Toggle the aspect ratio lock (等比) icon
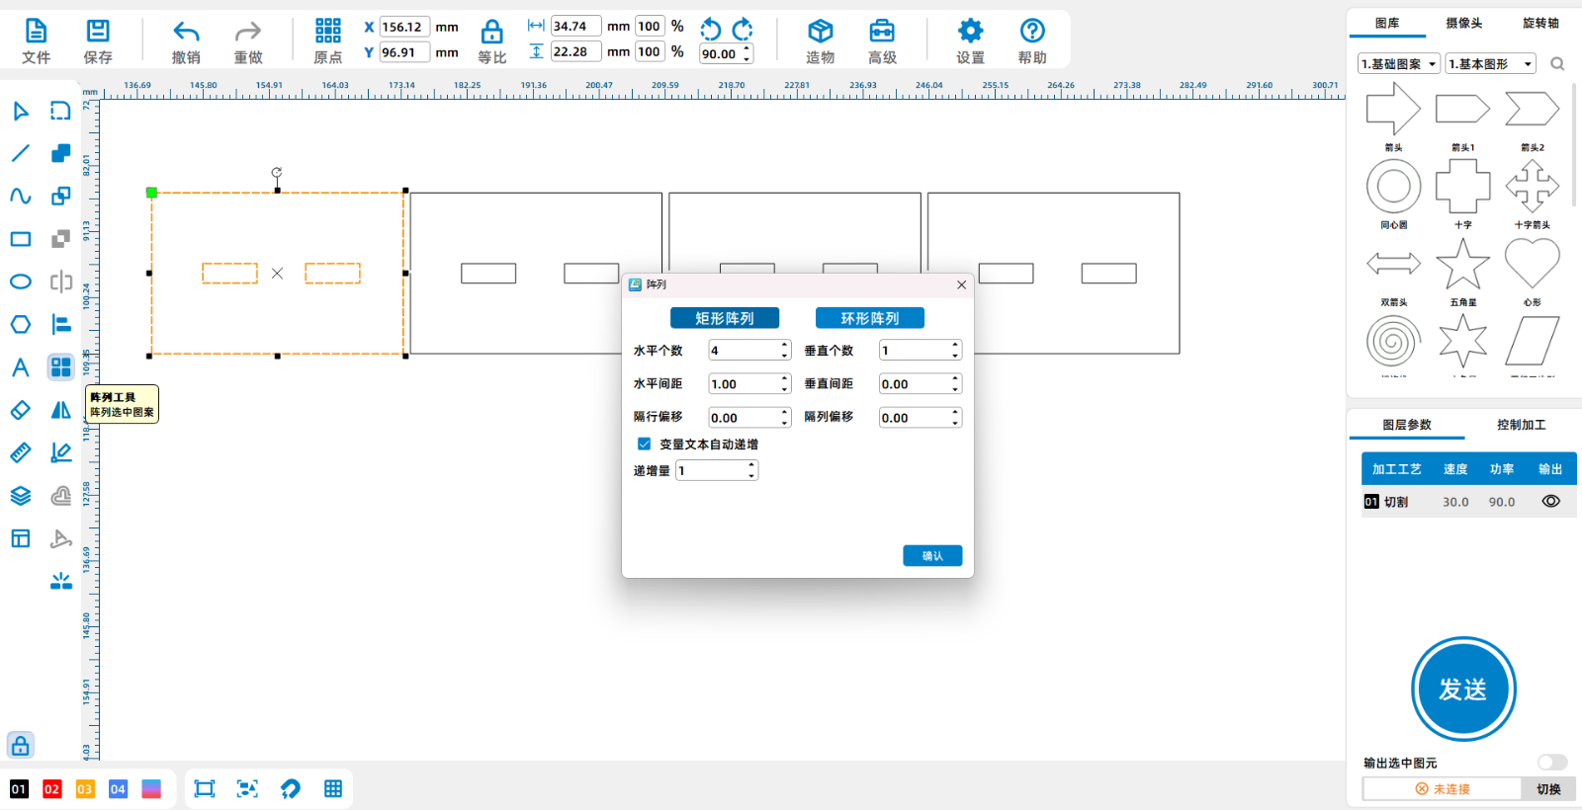Image resolution: width=1582 pixels, height=810 pixels. coord(491,33)
